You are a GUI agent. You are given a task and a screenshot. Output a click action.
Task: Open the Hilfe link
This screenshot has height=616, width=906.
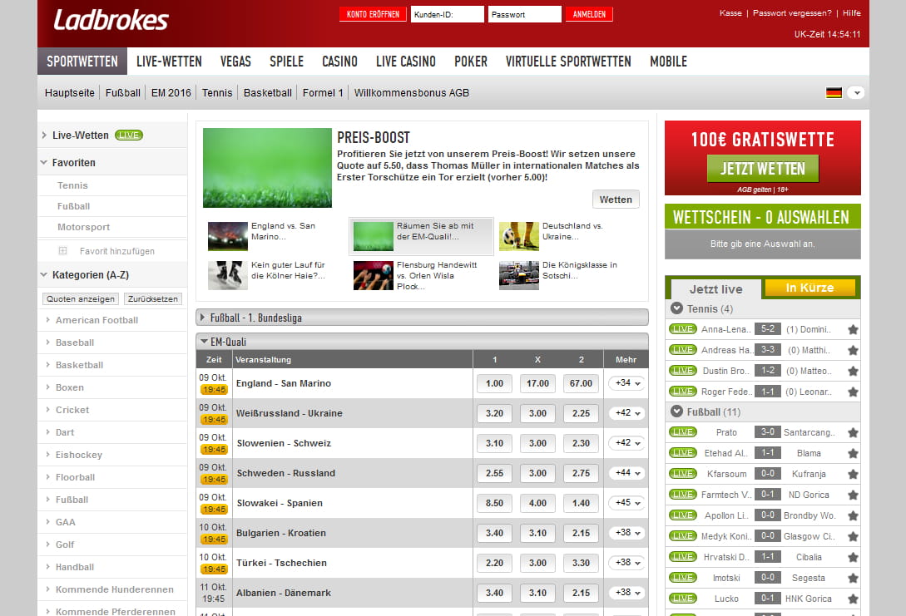click(x=852, y=12)
